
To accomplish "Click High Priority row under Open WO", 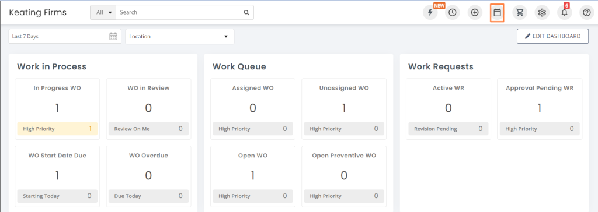I will [x=253, y=196].
